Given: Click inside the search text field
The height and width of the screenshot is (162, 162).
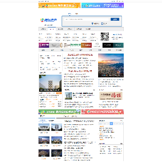Looking at the screenshot, I should coord(86,19).
